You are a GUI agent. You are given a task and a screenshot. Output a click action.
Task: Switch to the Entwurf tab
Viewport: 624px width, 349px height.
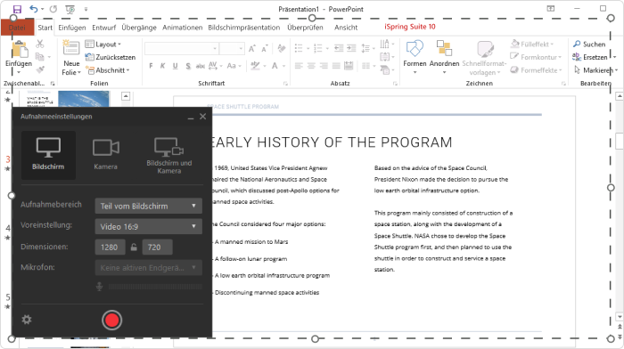point(104,28)
